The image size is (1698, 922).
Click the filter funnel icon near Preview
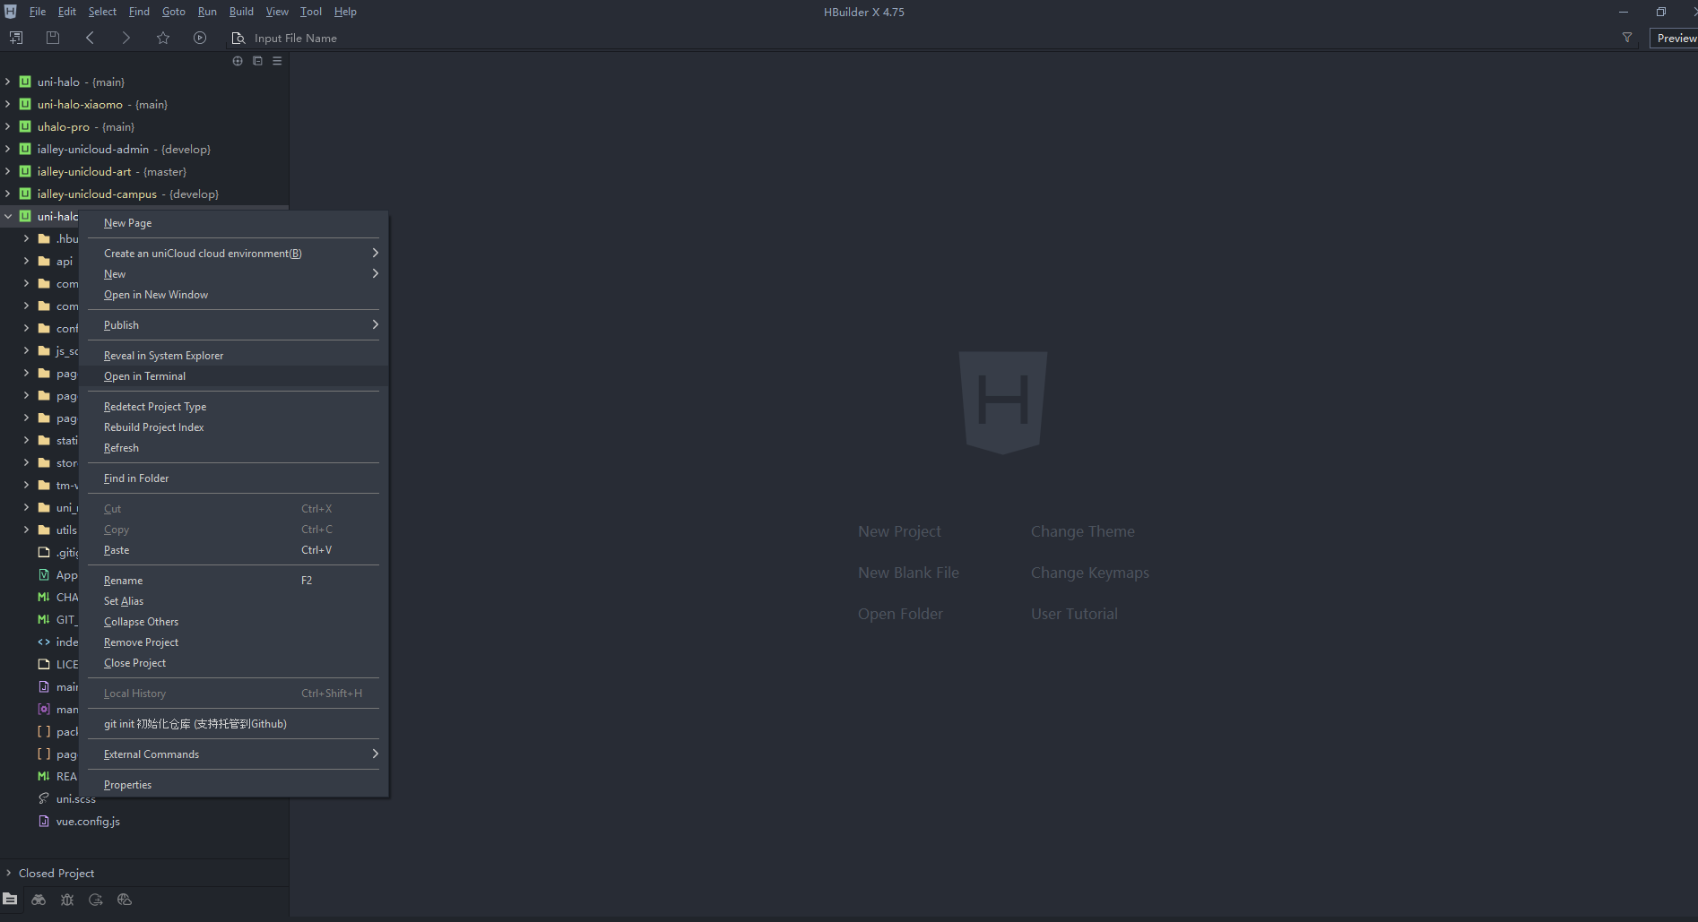pos(1627,38)
